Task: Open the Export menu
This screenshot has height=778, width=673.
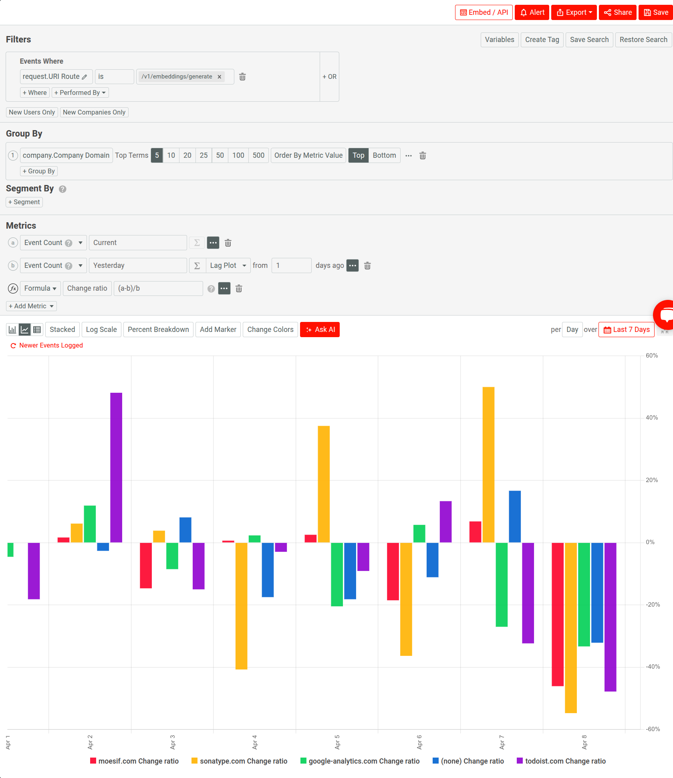Action: coord(574,12)
